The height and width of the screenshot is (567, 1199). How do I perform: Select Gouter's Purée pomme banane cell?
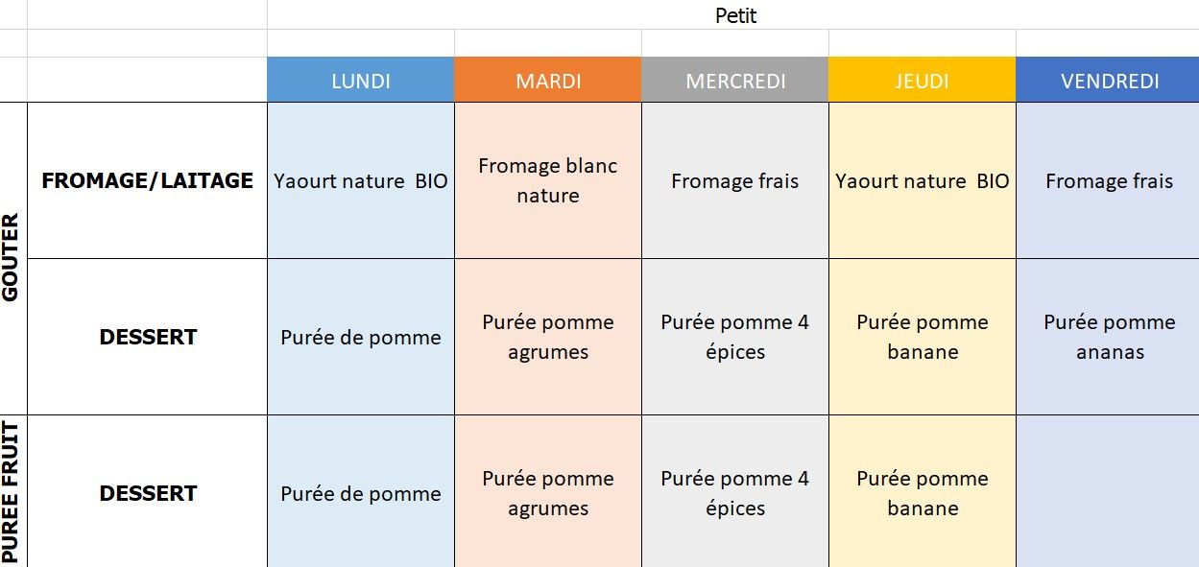[x=923, y=337]
